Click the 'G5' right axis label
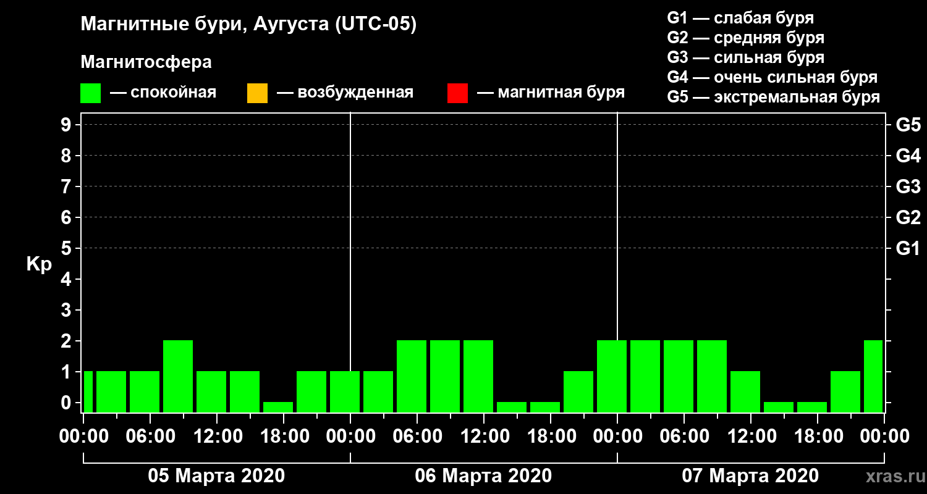Screen dimensions: 927x494 (908, 125)
